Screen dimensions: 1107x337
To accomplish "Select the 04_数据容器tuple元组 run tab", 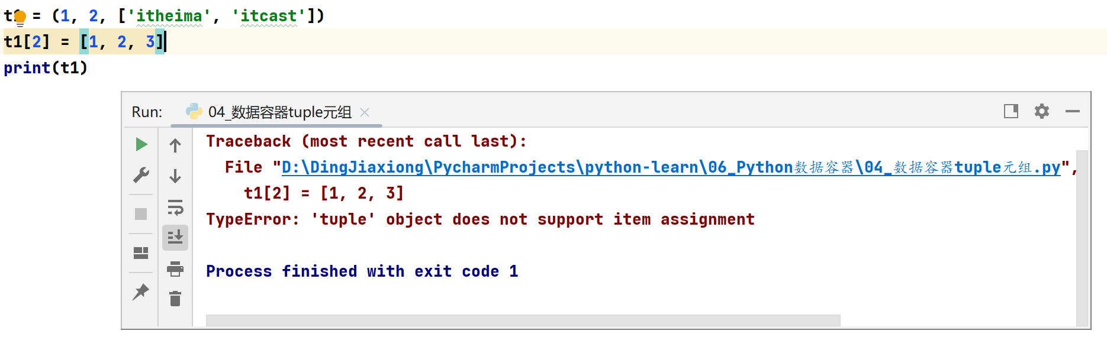I will click(279, 112).
